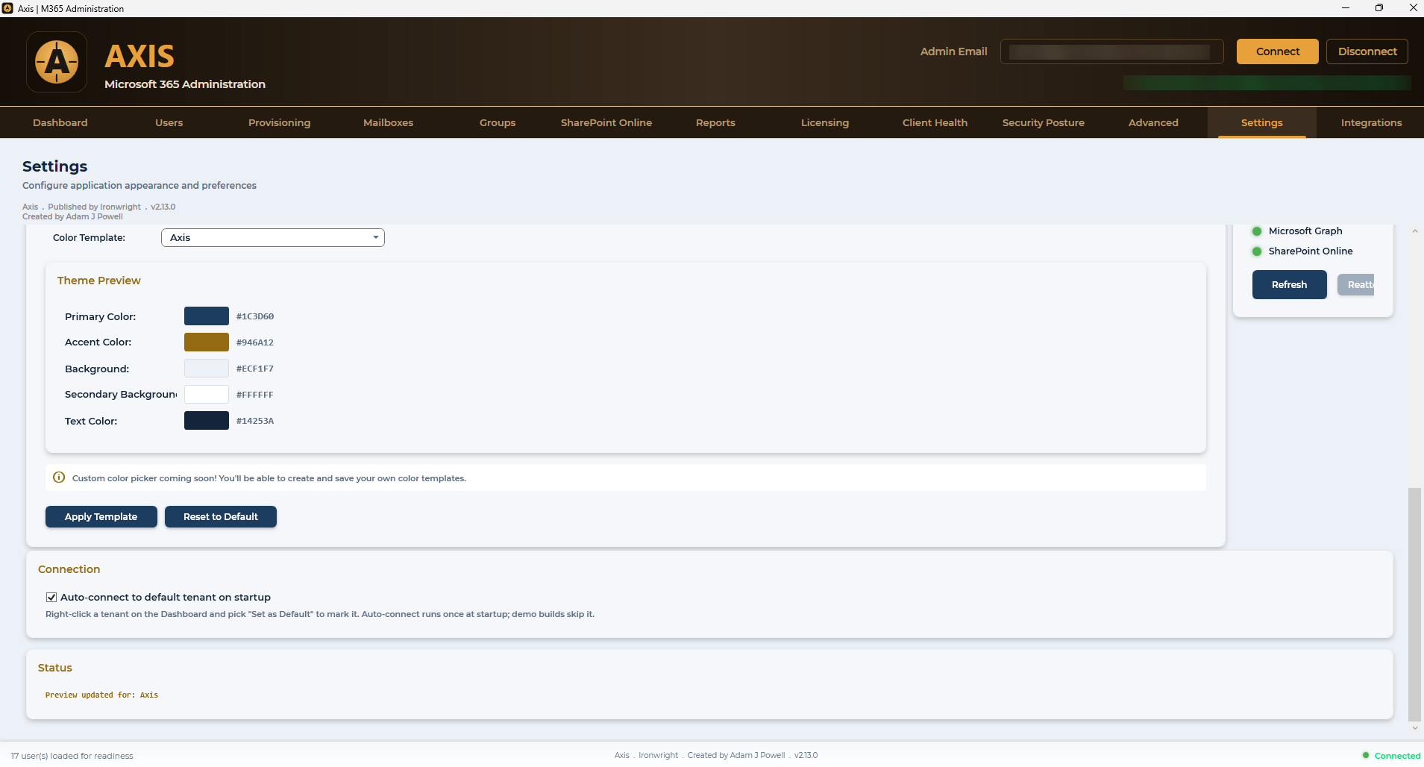Click the Accent Color swatch
This screenshot has height=767, width=1424.
coord(207,342)
